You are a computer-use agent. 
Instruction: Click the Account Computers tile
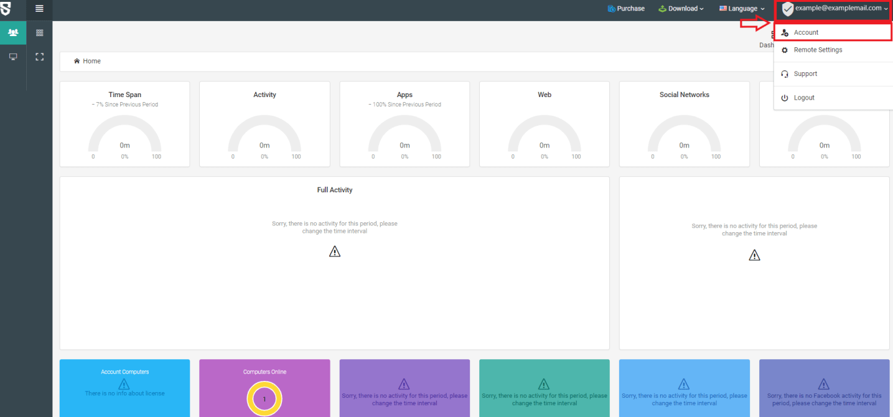[x=124, y=388]
